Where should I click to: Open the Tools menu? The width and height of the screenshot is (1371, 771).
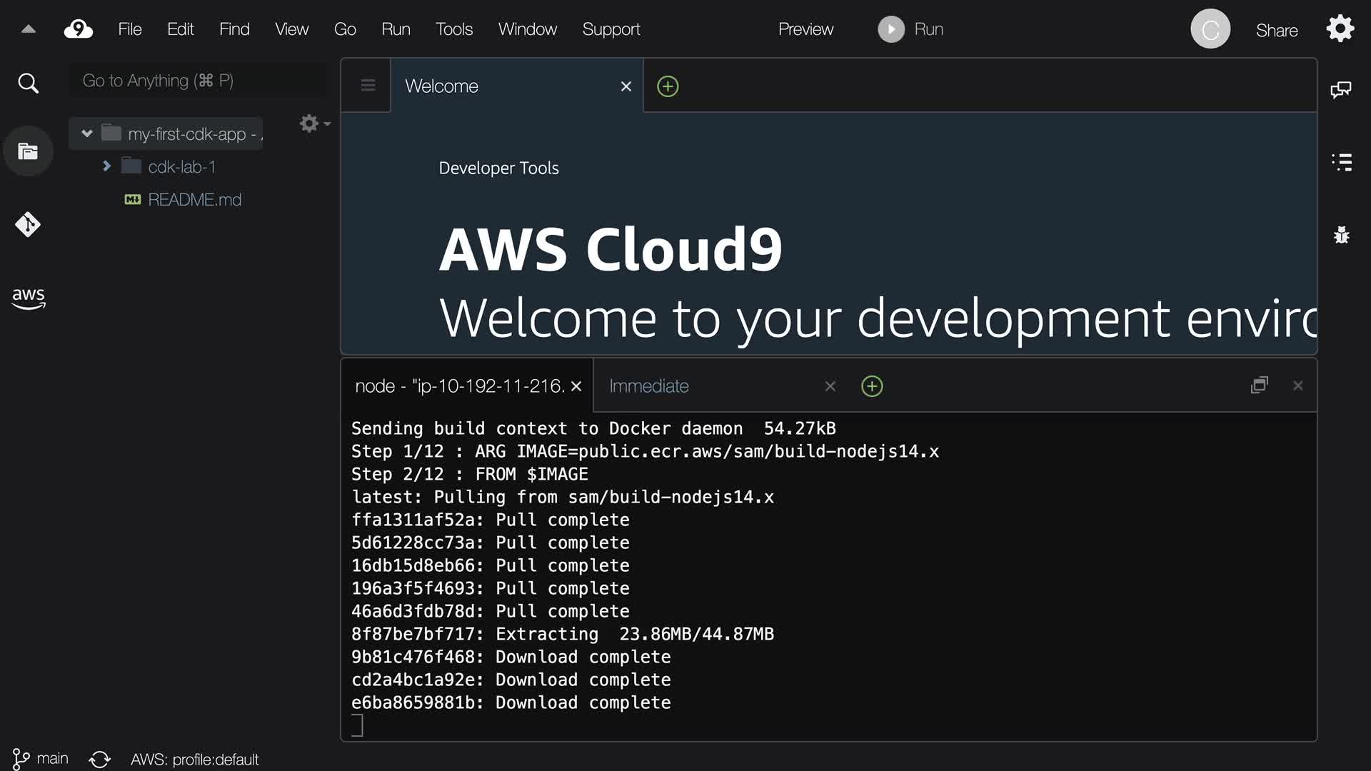tap(453, 29)
